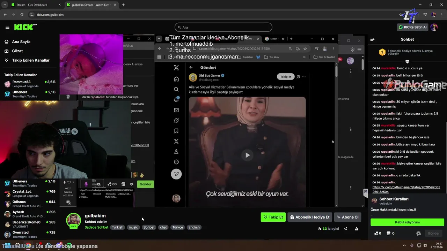Click X search icon in streamed window
Viewport: 447px width, 251px height.
pos(176,89)
